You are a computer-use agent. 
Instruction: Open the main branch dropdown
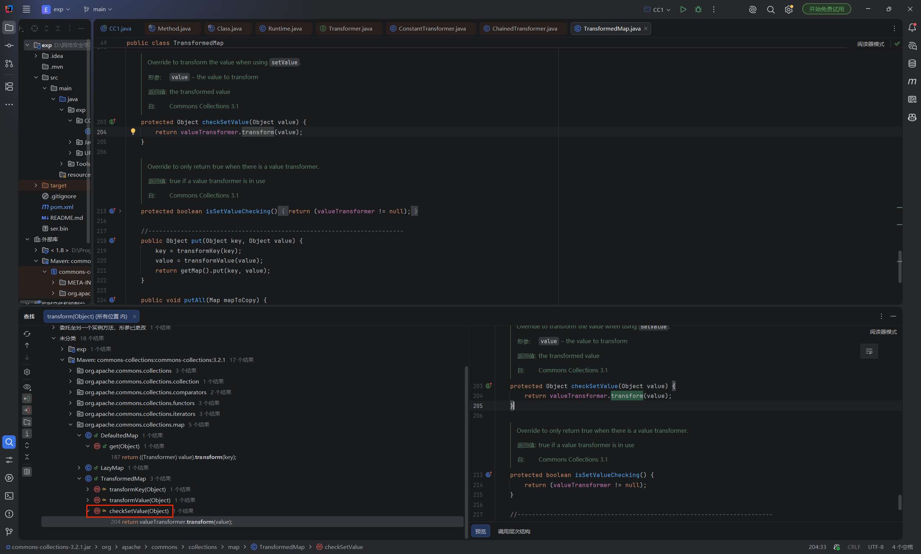98,9
